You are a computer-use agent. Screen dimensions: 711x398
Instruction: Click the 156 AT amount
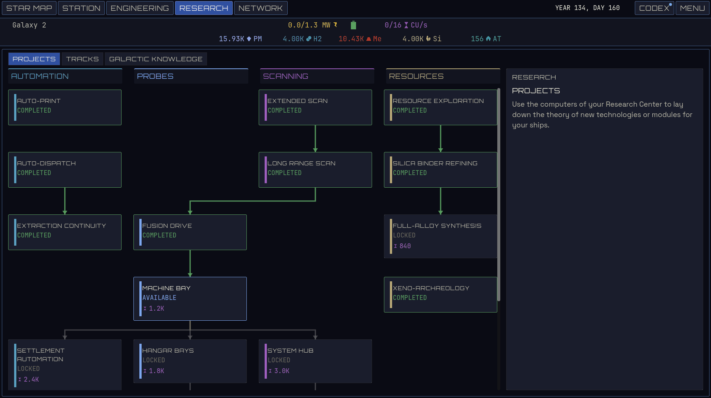point(477,39)
